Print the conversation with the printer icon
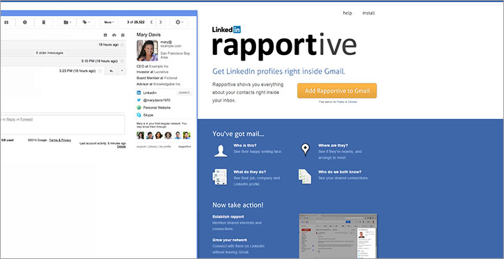504x259 pixels. (113, 35)
